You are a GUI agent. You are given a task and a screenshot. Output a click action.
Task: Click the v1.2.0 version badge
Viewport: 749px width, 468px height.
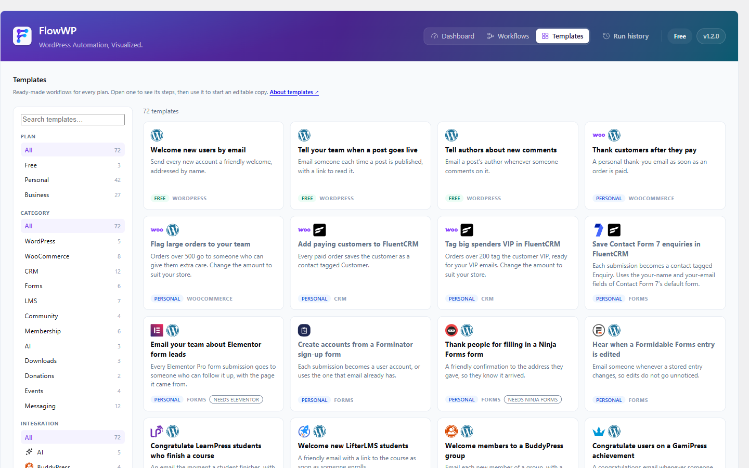point(711,36)
